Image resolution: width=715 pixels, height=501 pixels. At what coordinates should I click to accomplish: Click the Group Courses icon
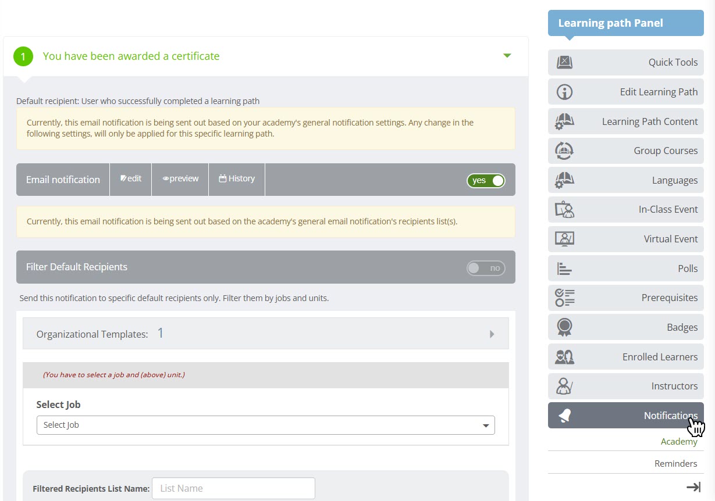pos(564,151)
